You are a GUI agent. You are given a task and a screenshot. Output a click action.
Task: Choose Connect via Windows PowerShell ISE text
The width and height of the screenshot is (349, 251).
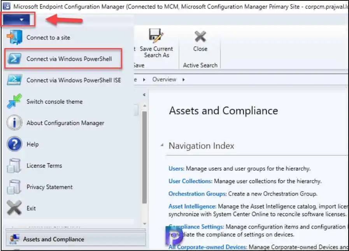[x=74, y=80]
